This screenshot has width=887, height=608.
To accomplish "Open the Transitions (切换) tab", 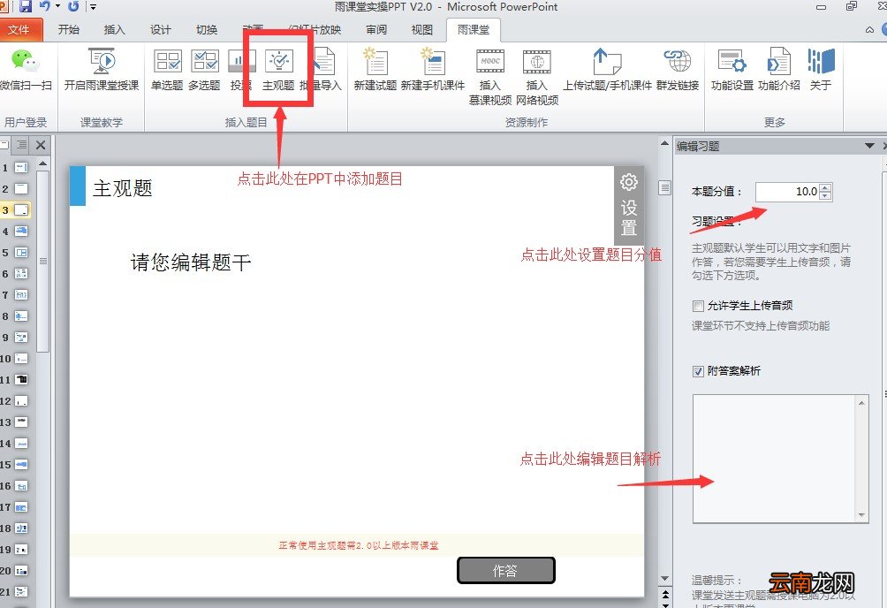I will click(207, 29).
